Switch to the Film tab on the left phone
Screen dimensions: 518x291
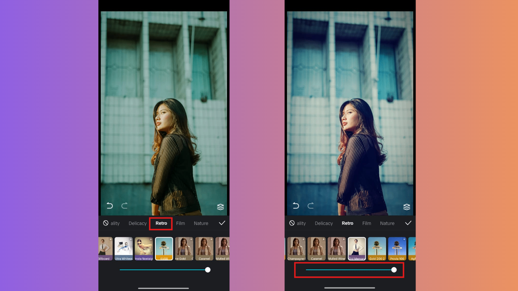(180, 224)
